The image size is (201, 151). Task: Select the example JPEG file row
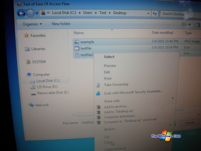pos(137,42)
